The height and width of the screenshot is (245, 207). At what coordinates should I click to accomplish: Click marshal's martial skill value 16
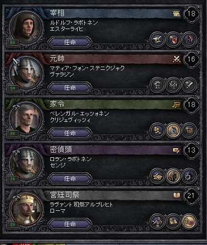click(191, 59)
